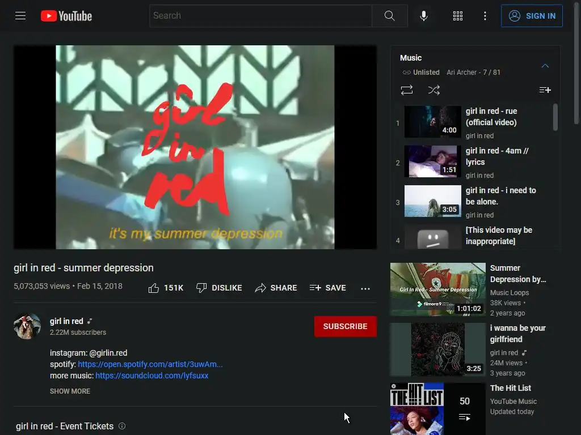Open girl in red channel avatar
The image size is (581, 435).
pos(27,326)
